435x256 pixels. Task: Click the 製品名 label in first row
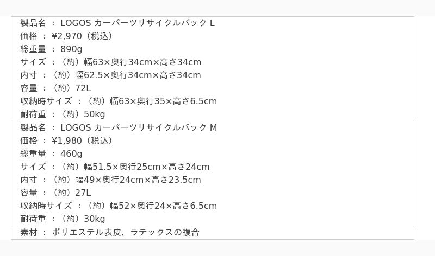click(33, 23)
